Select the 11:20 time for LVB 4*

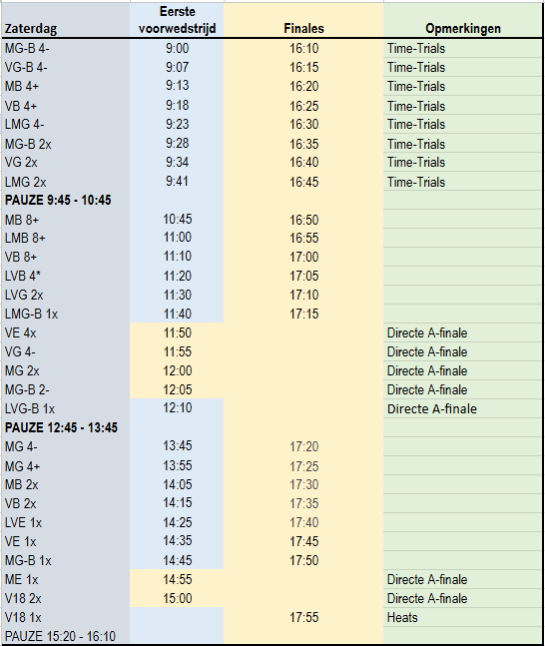pos(177,276)
